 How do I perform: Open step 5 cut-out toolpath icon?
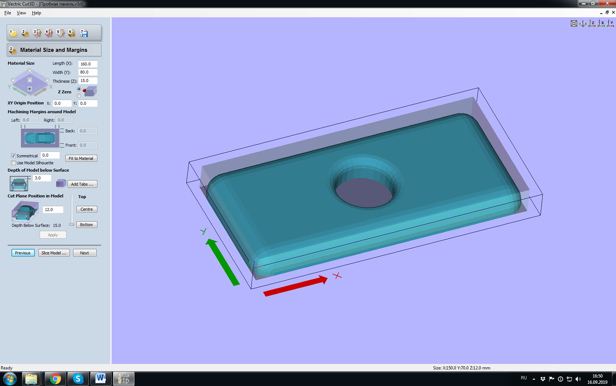[61, 33]
